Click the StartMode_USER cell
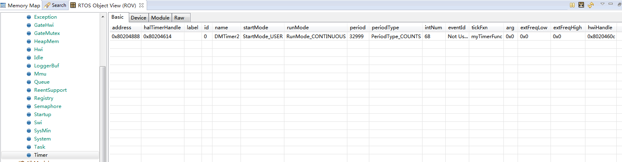The height and width of the screenshot is (162, 622). (262, 36)
